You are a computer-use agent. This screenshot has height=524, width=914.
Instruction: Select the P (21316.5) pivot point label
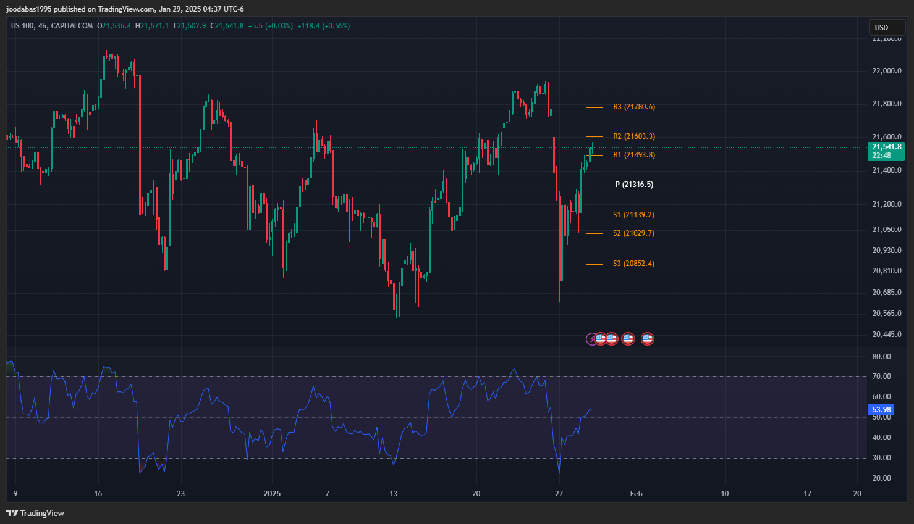click(633, 185)
